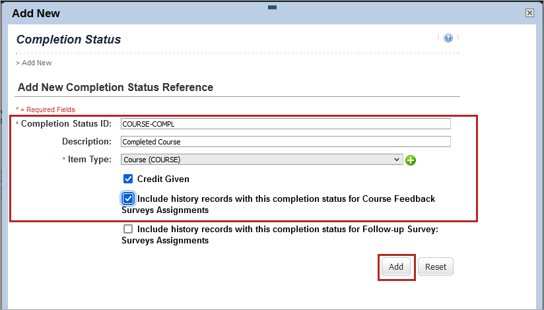The width and height of the screenshot is (544, 310).
Task: Uncheck the Credit Given checkbox
Action: [x=128, y=179]
